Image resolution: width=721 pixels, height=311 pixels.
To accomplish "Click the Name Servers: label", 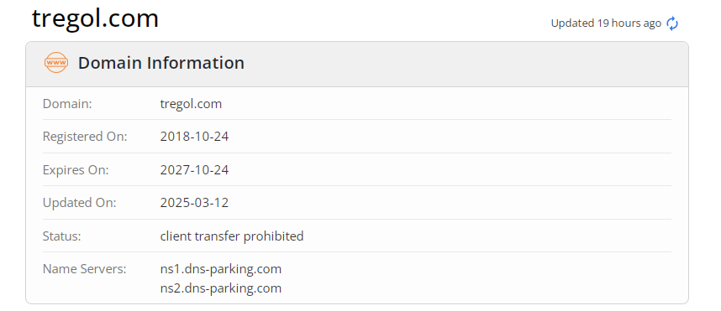I will click(x=84, y=269).
